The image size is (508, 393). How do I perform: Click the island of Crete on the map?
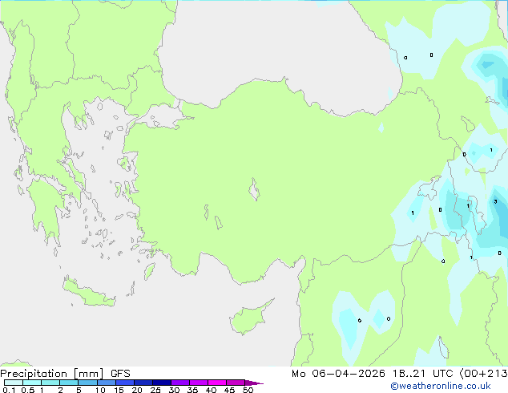[88, 292]
